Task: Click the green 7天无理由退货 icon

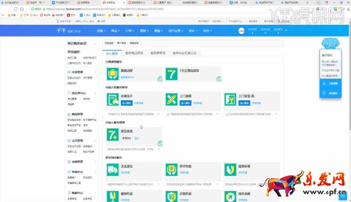Action: tap(171, 74)
